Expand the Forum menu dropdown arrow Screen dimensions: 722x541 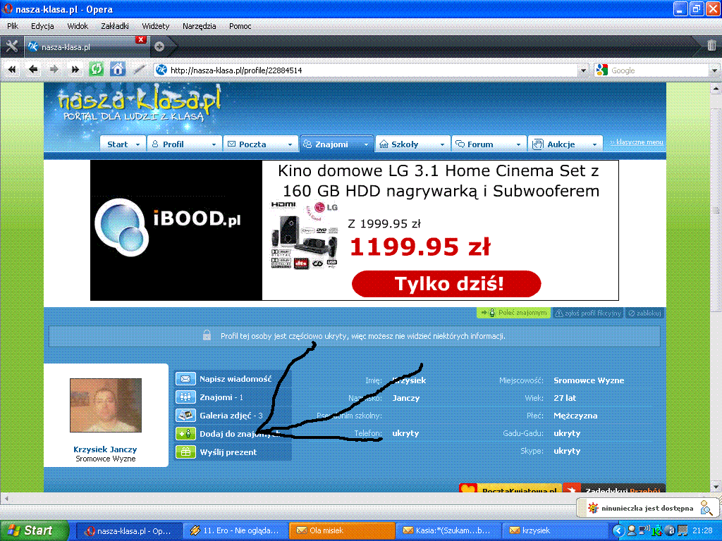coord(518,144)
